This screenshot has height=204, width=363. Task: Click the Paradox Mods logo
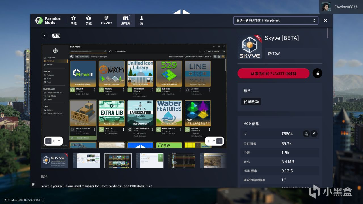[48, 20]
